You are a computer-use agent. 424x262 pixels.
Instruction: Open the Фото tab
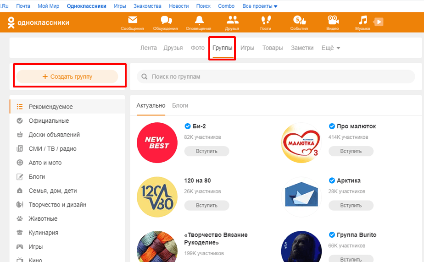(198, 48)
